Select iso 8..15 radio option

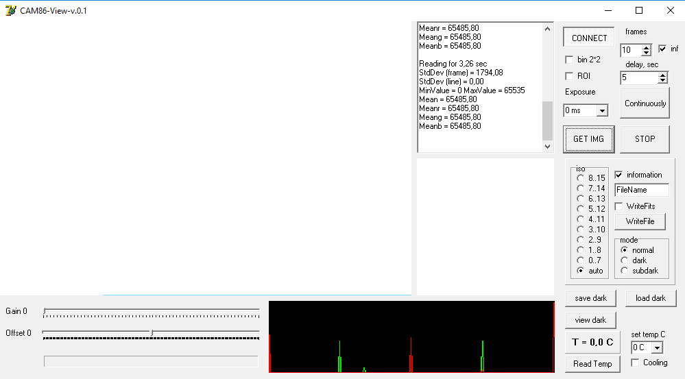pyautogui.click(x=580, y=178)
